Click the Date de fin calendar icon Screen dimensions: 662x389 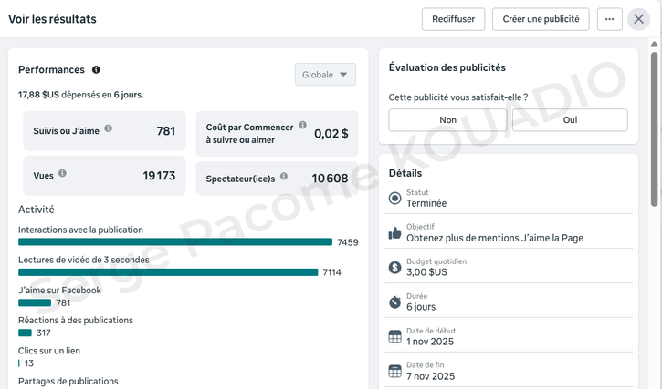tap(394, 371)
